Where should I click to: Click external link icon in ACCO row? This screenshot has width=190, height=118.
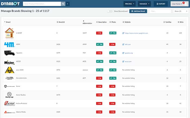coord(123,62)
